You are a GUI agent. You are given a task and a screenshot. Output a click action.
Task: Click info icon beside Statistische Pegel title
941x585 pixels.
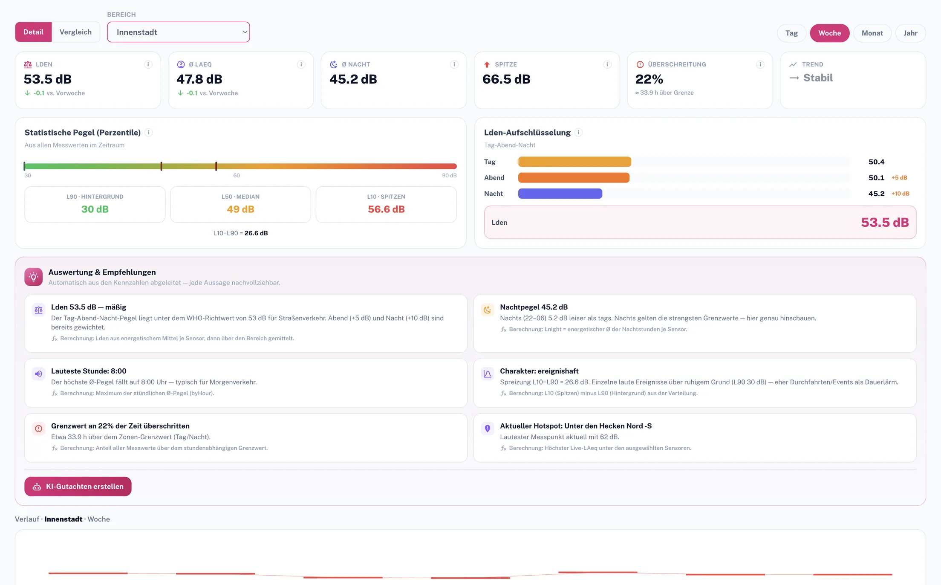148,133
